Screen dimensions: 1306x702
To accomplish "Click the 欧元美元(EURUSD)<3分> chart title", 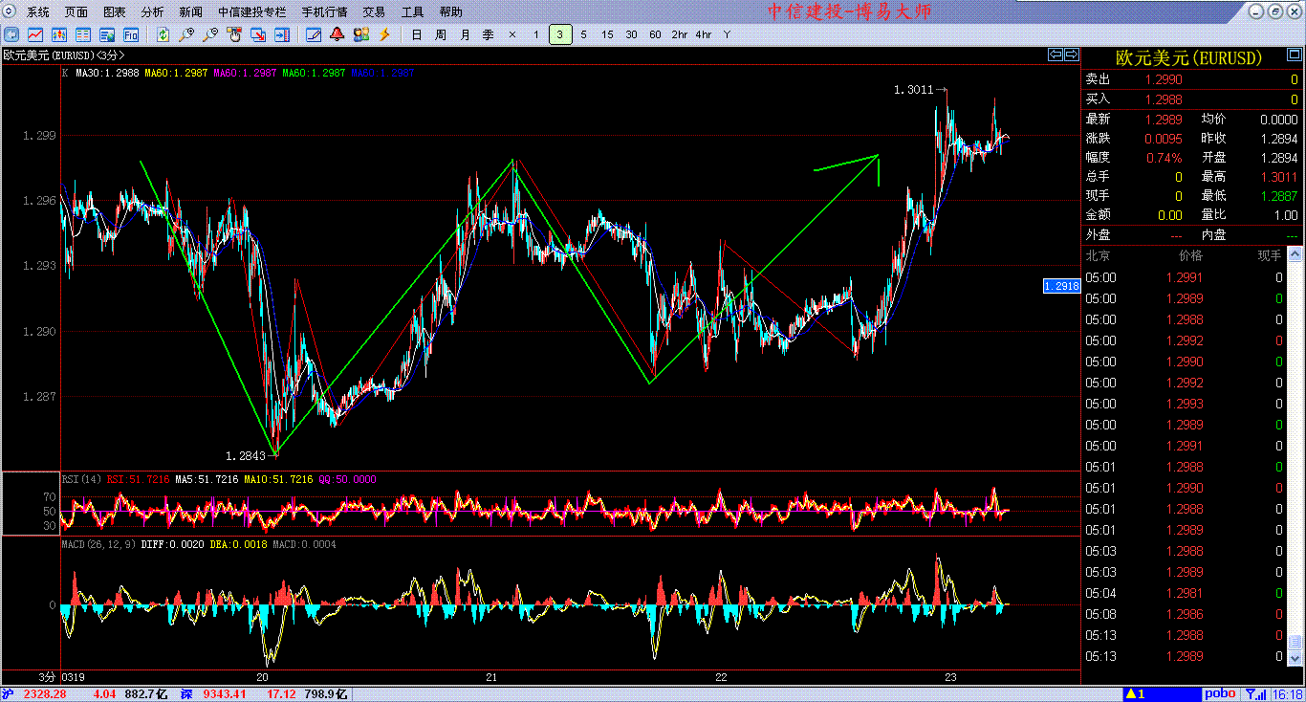I will [64, 55].
